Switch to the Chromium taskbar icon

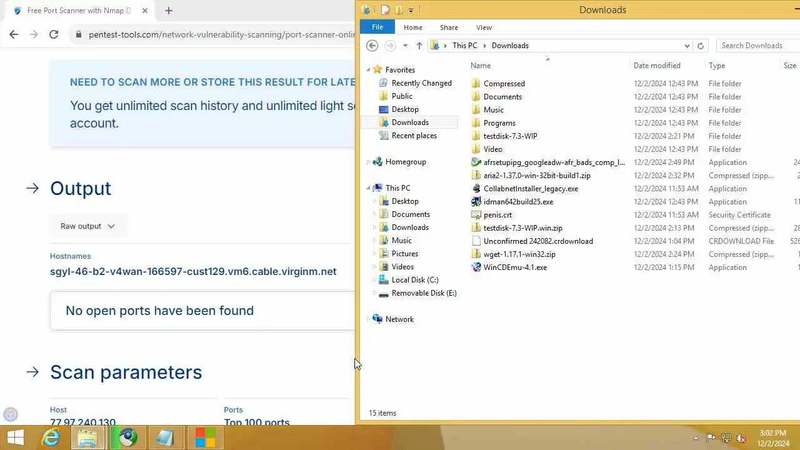coord(128,437)
